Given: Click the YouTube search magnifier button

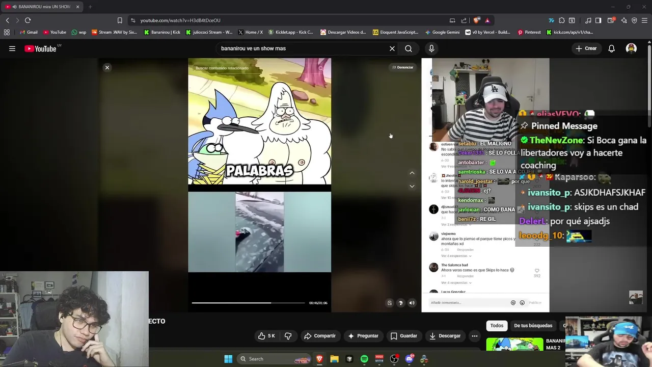Looking at the screenshot, I should pyautogui.click(x=409, y=48).
